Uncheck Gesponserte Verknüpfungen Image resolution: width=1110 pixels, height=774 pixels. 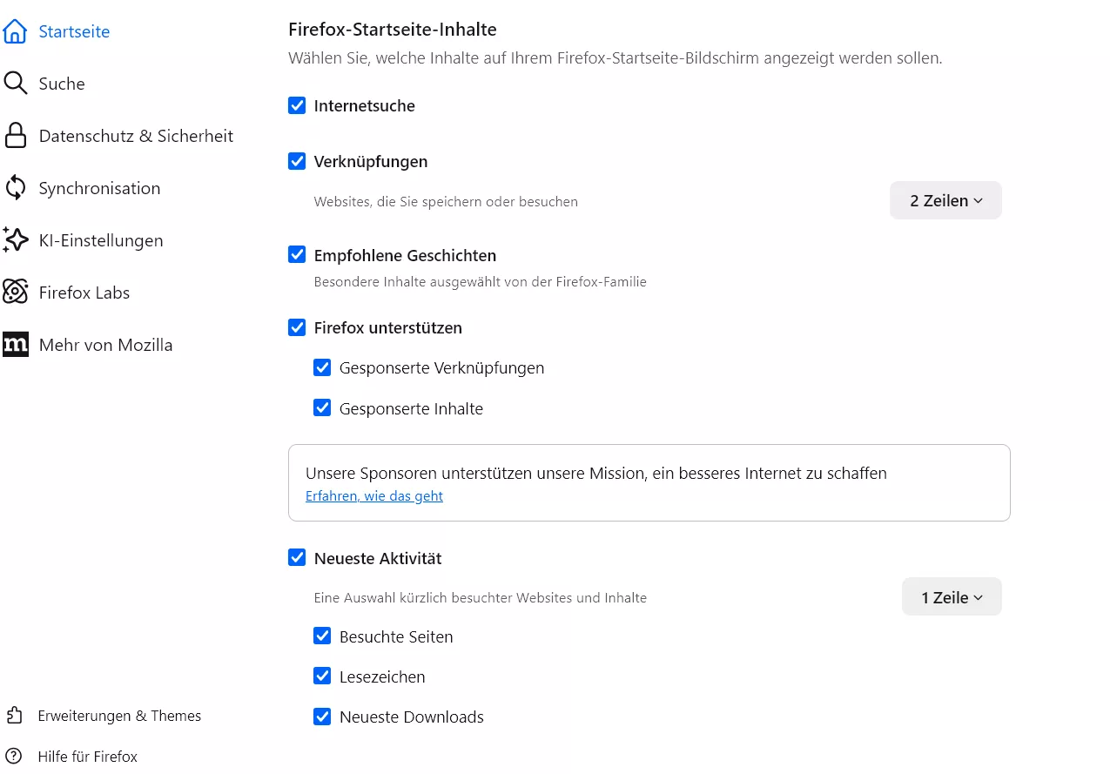[x=322, y=368]
